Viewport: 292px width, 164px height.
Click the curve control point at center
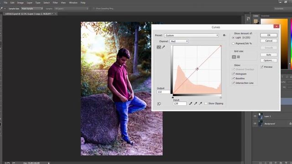click(x=197, y=69)
